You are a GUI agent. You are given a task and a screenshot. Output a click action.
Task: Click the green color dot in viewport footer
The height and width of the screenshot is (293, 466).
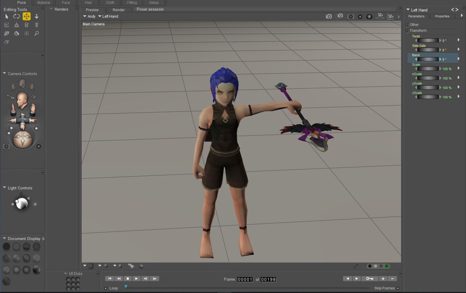[387, 266]
